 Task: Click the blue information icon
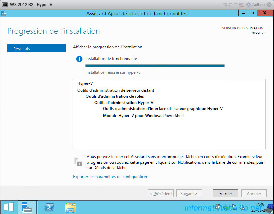pos(79,59)
